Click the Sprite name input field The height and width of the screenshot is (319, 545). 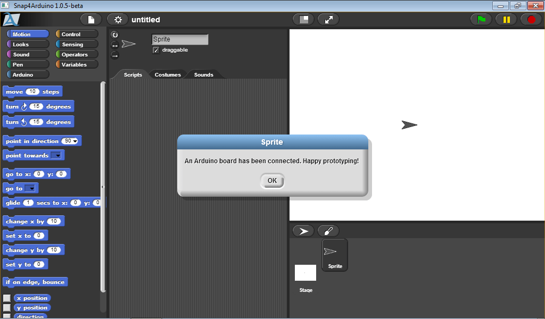pyautogui.click(x=180, y=39)
